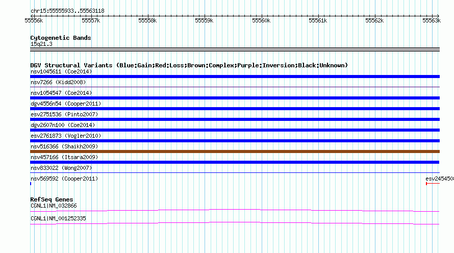
Task: Click the blue bar for dgv4556n54
Action: tap(235, 109)
